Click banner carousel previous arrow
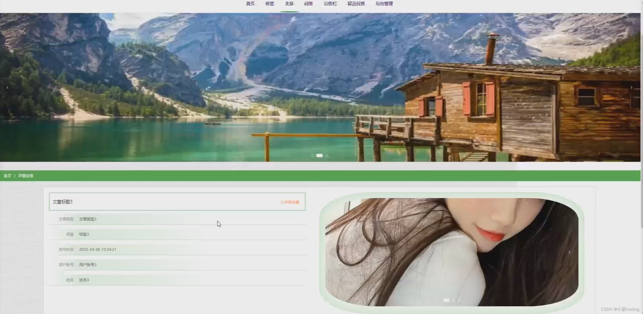The width and height of the screenshot is (643, 314). coord(8,87)
